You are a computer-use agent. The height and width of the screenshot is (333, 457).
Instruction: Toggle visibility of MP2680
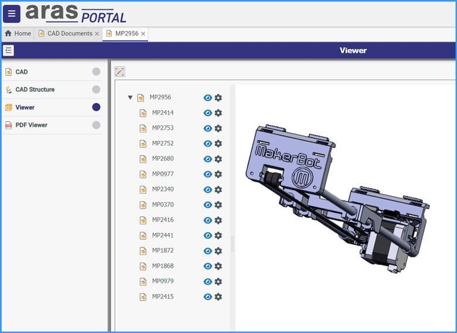click(x=207, y=159)
